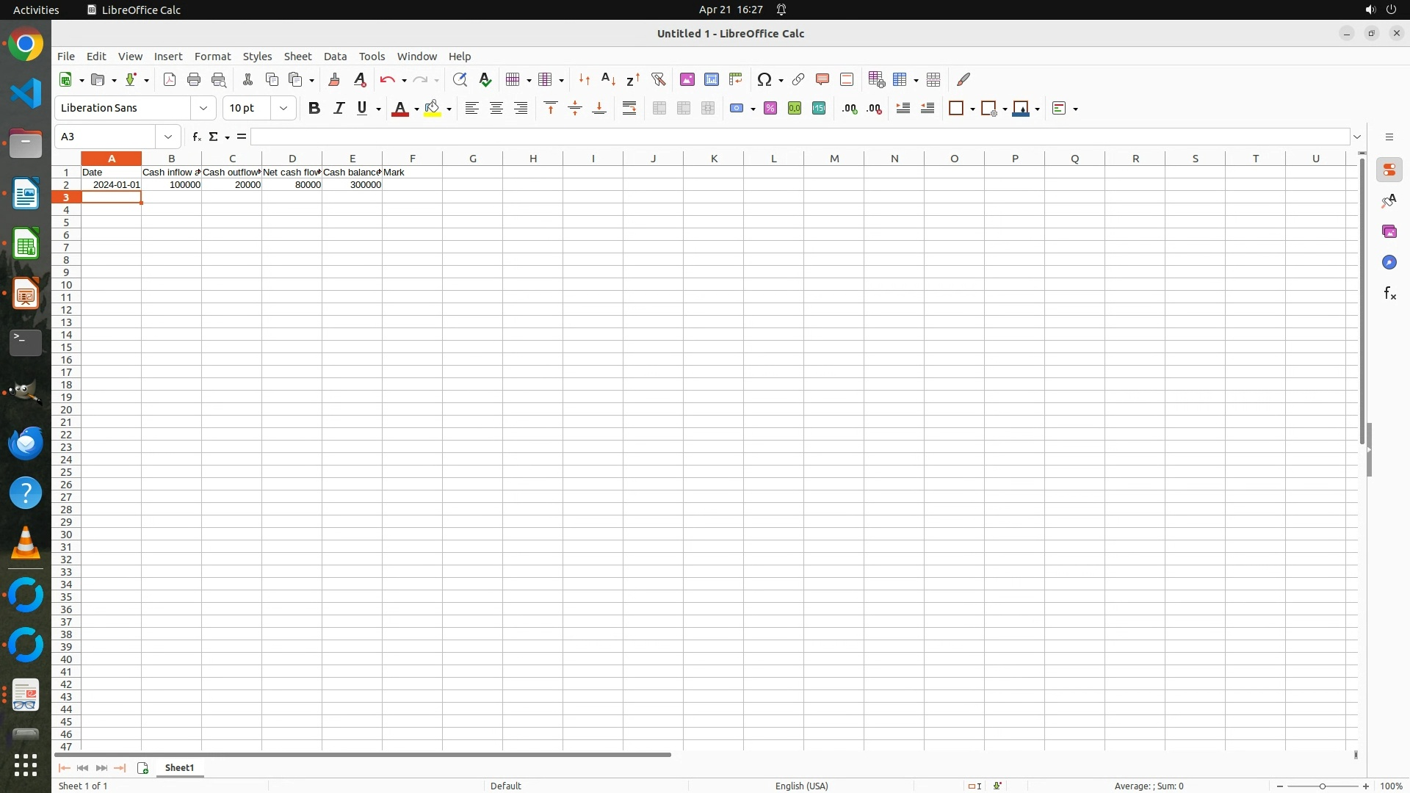Open the Function Wizard icon
Screen dimensions: 1410x793
(x=196, y=137)
